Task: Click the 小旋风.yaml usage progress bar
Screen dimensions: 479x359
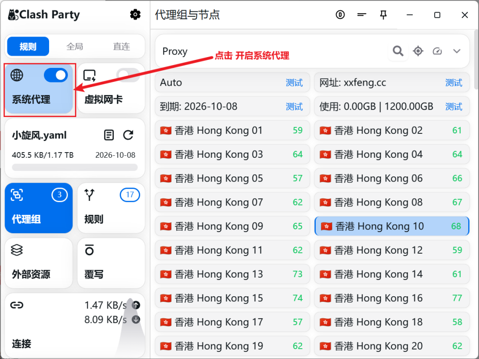Action: tap(75, 168)
